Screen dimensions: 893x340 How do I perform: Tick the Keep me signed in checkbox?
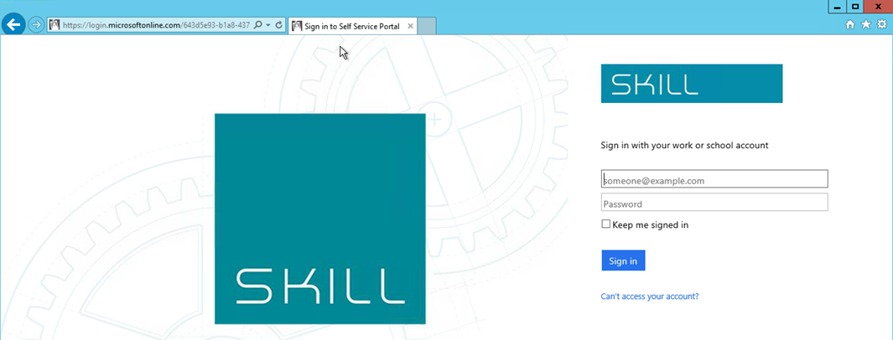tap(606, 224)
